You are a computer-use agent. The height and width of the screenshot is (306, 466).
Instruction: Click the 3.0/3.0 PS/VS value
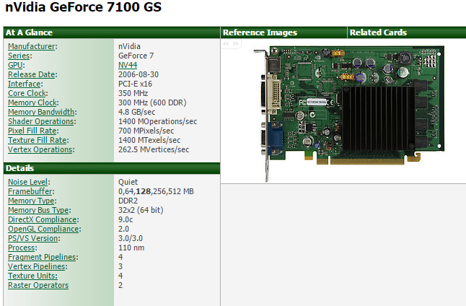(x=131, y=238)
